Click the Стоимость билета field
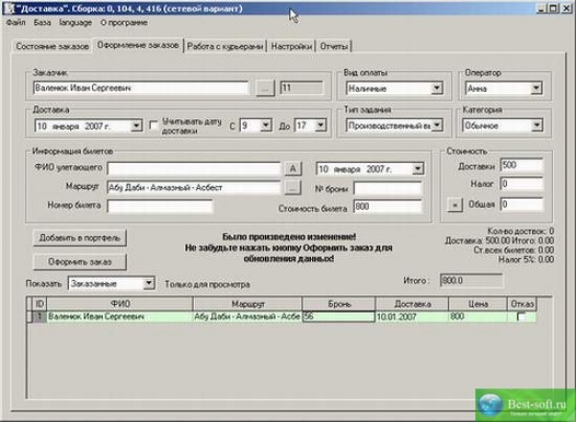 point(388,206)
